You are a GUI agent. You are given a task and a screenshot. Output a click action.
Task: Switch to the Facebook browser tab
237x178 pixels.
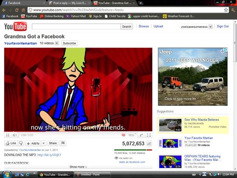(24, 3)
